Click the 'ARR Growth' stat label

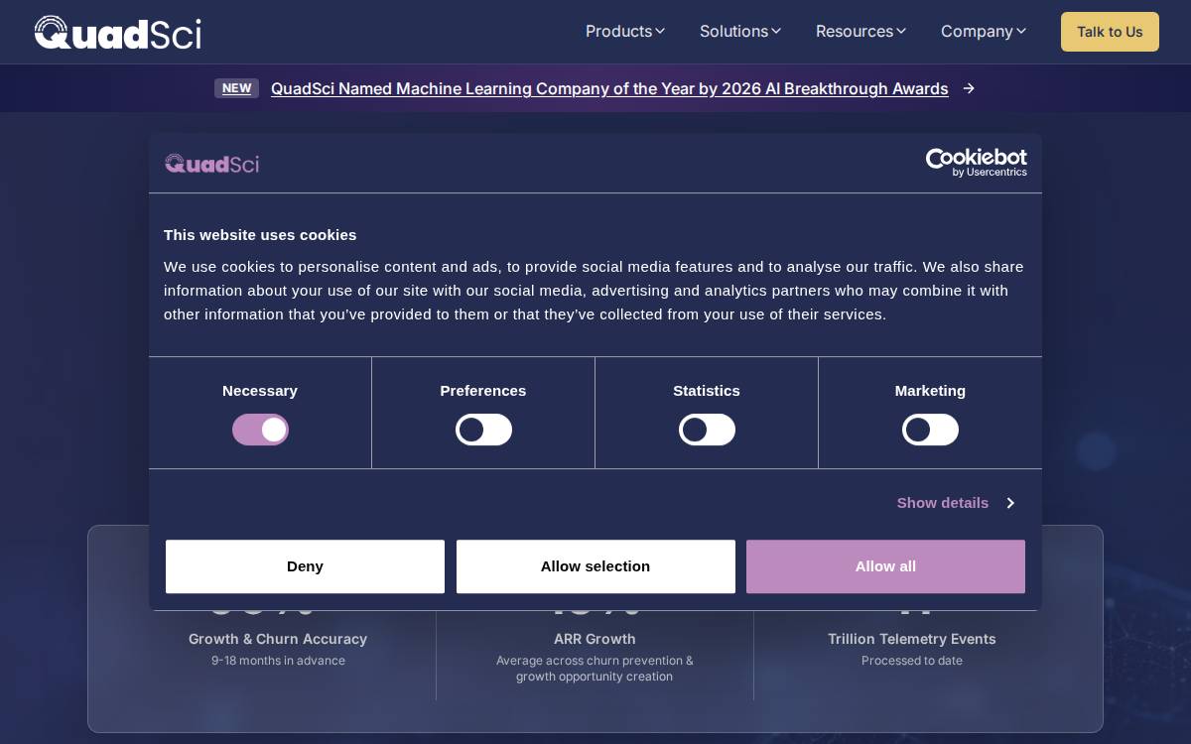pos(595,639)
